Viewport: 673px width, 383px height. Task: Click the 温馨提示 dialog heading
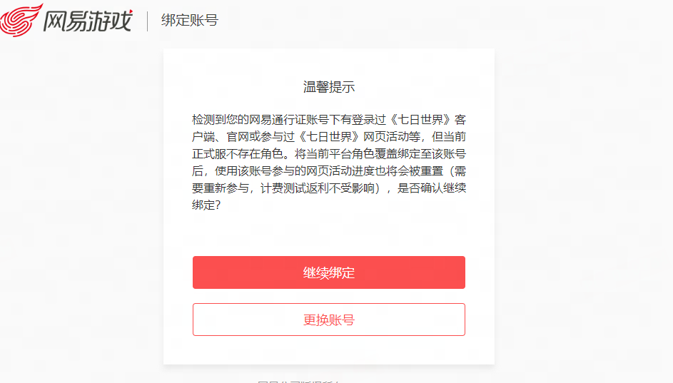[x=329, y=87]
